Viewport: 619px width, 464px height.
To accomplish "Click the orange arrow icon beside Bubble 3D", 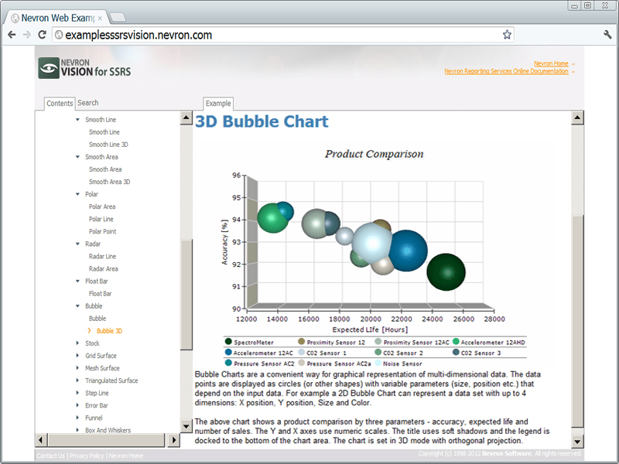I will (91, 330).
